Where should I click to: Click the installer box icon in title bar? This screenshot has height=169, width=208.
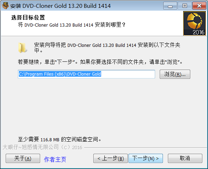[x=5, y=6]
